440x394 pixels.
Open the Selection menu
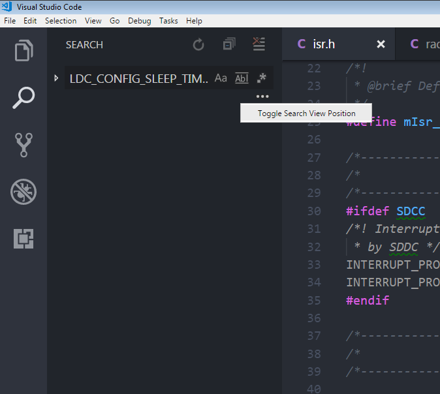(x=60, y=21)
